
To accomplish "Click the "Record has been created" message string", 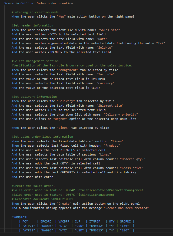I will point(126,208).
